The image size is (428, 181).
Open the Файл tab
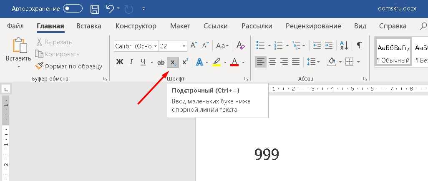pyautogui.click(x=15, y=26)
